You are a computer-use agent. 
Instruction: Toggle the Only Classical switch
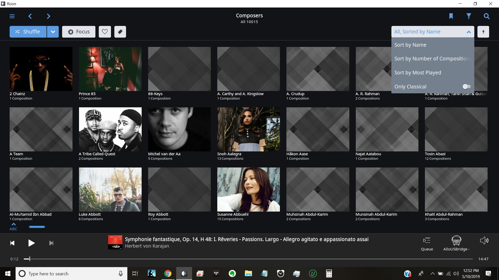(467, 87)
